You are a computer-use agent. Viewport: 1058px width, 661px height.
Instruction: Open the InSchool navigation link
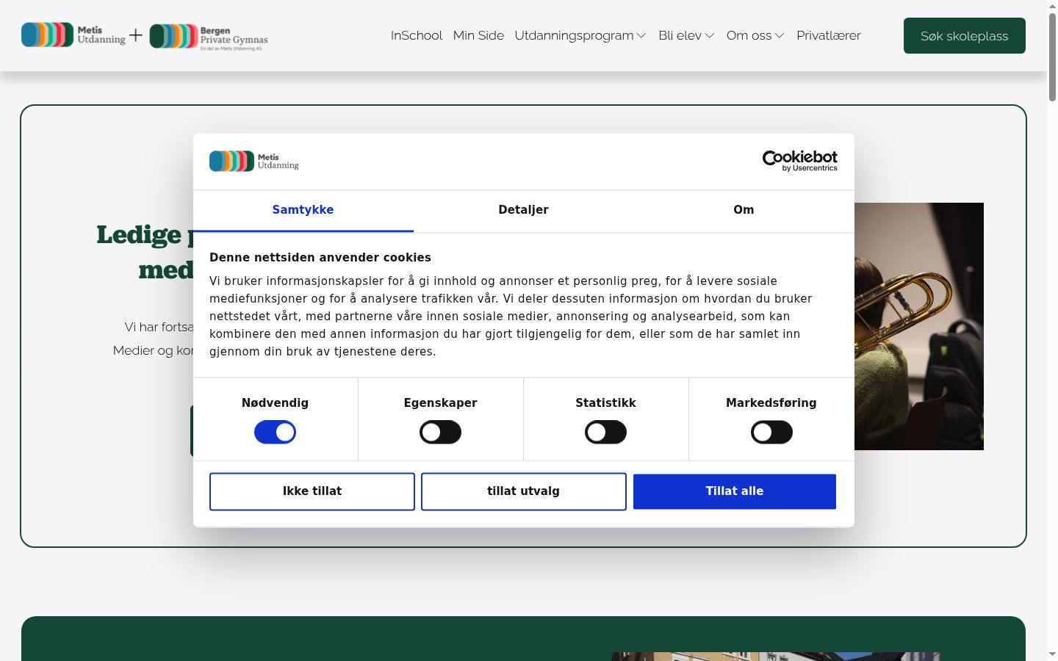(x=417, y=35)
